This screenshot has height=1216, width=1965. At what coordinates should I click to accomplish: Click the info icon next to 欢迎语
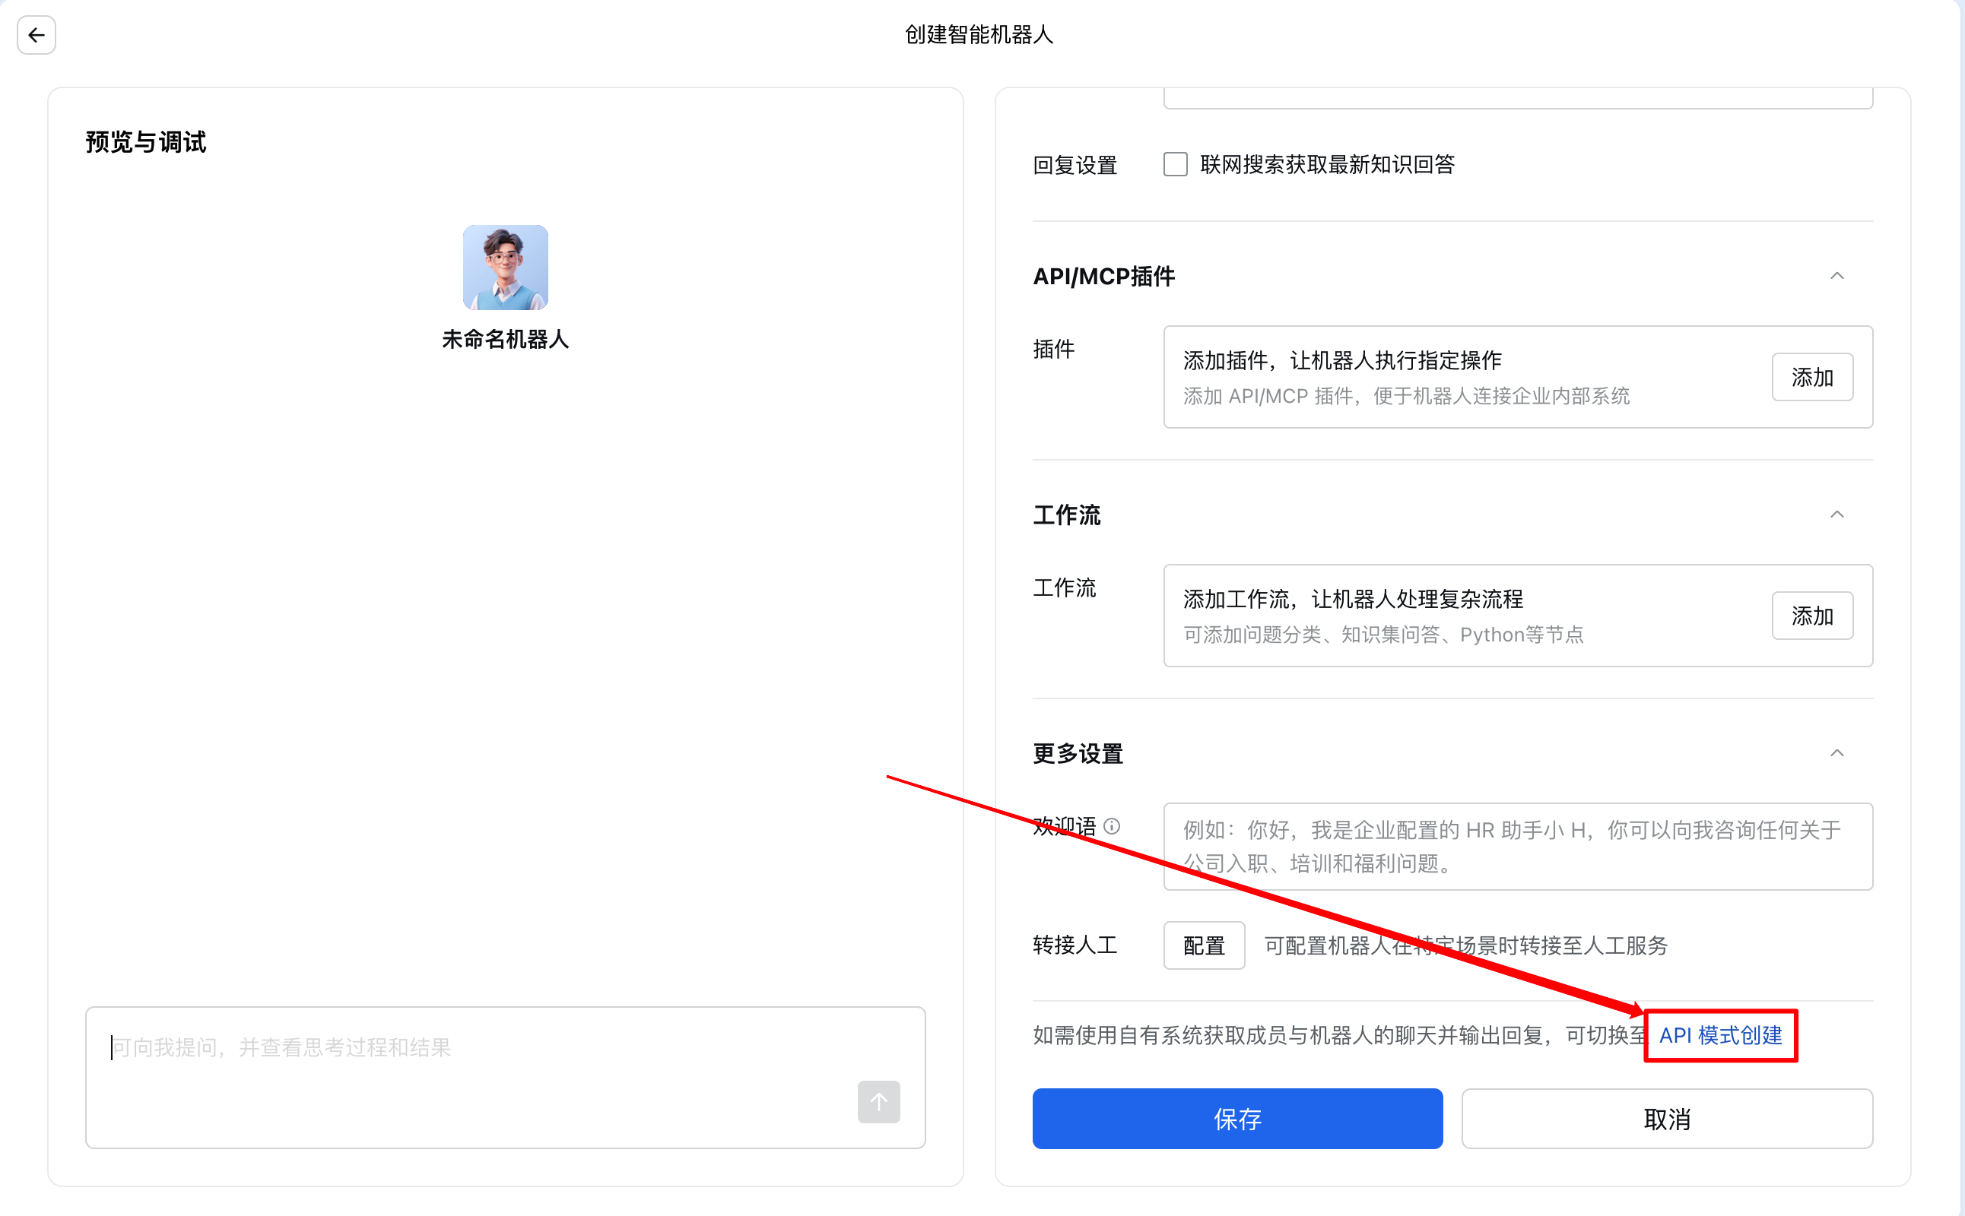tap(1111, 826)
